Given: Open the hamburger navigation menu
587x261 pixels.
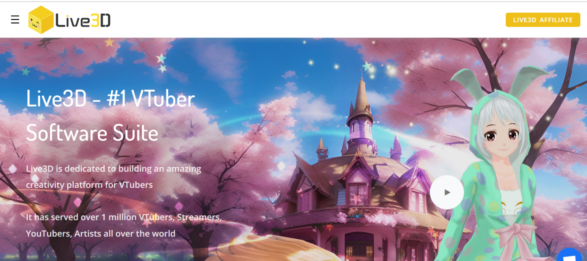Looking at the screenshot, I should pos(15,20).
